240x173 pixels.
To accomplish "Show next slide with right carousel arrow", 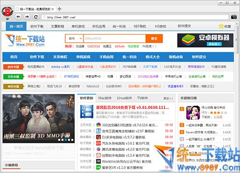I will pyautogui.click(x=71, y=118).
